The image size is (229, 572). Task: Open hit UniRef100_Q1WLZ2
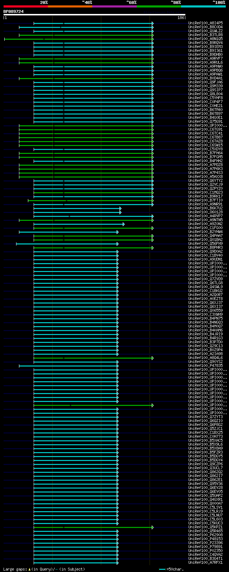[205, 31]
